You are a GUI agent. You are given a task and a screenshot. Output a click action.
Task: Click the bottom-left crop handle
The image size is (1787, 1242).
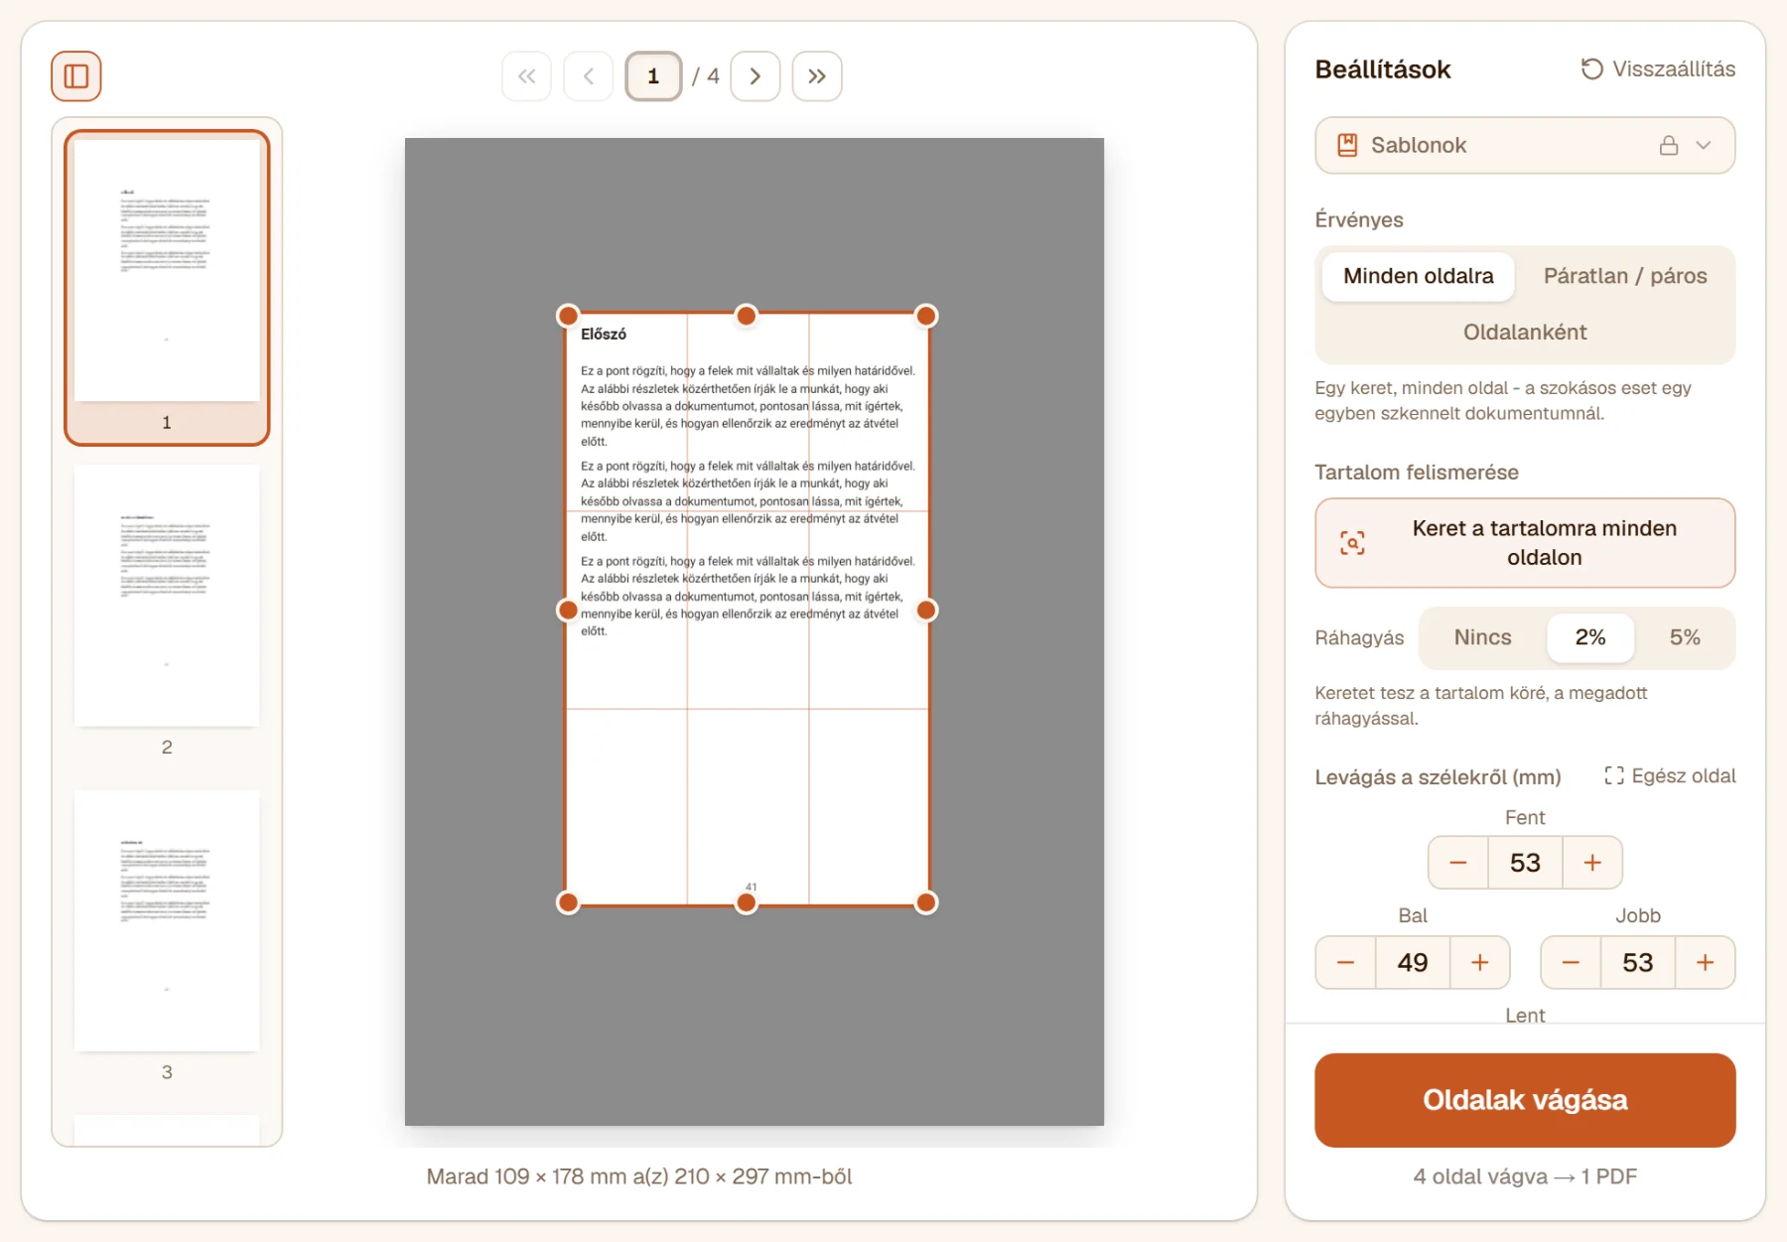click(568, 902)
